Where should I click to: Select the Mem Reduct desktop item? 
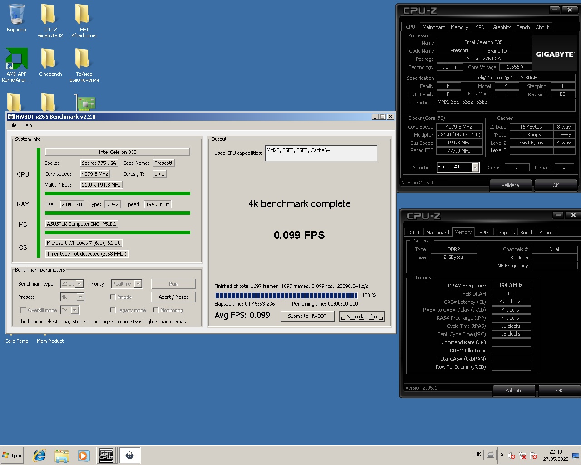(x=50, y=341)
